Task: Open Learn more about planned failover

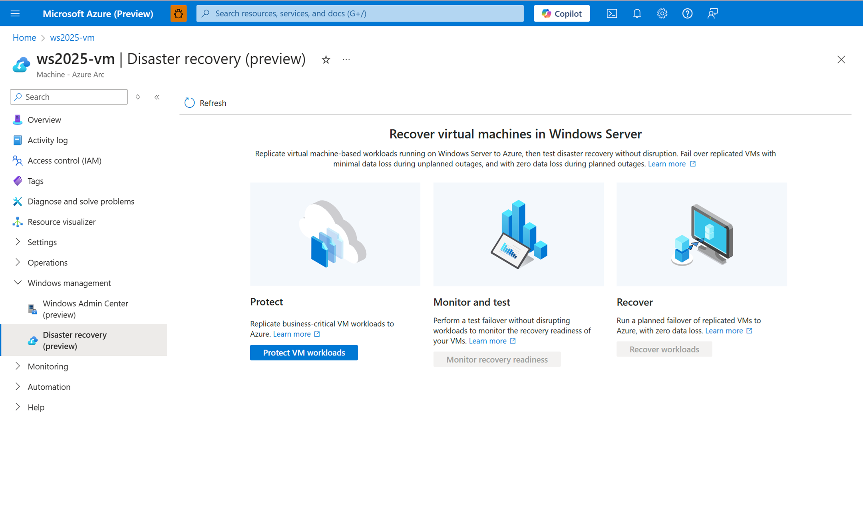Action: [725, 331]
